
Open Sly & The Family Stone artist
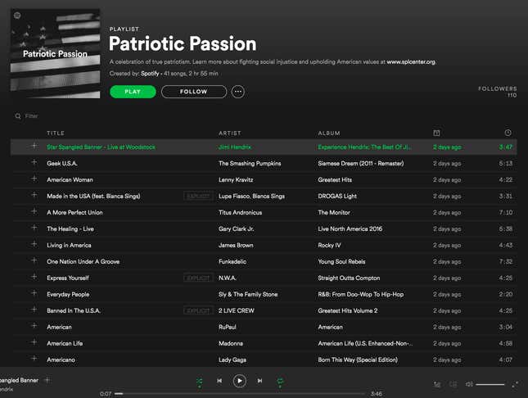(x=248, y=294)
